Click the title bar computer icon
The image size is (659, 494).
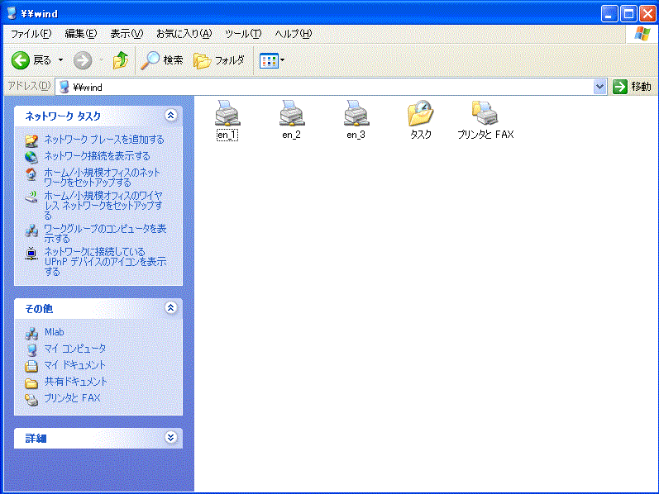(x=12, y=13)
